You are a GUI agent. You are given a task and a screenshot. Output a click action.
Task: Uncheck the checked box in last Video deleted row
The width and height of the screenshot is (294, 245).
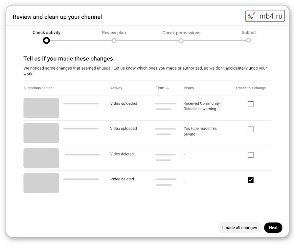pyautogui.click(x=251, y=180)
